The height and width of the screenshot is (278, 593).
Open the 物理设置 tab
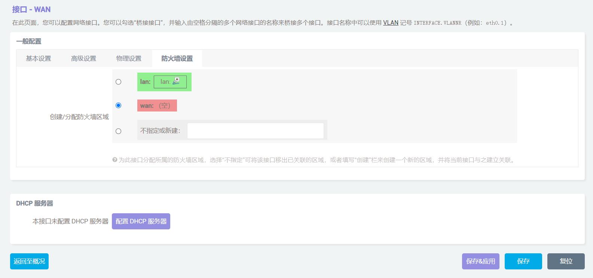[x=129, y=58]
